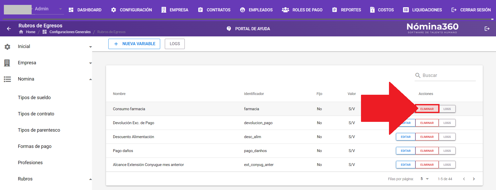Open the Contratos menu
The width and height of the screenshot is (496, 190).
pos(214,10)
